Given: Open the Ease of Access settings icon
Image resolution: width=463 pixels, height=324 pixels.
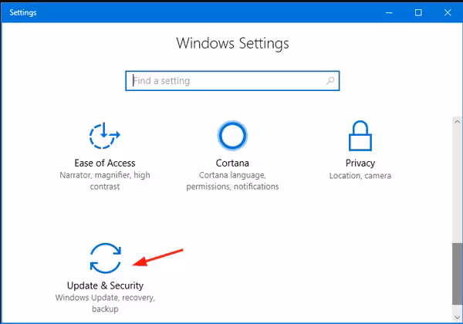Looking at the screenshot, I should click(105, 137).
